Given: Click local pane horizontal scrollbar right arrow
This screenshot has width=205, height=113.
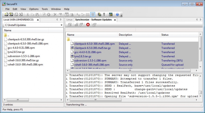Looking at the screenshot, I should (61, 100).
